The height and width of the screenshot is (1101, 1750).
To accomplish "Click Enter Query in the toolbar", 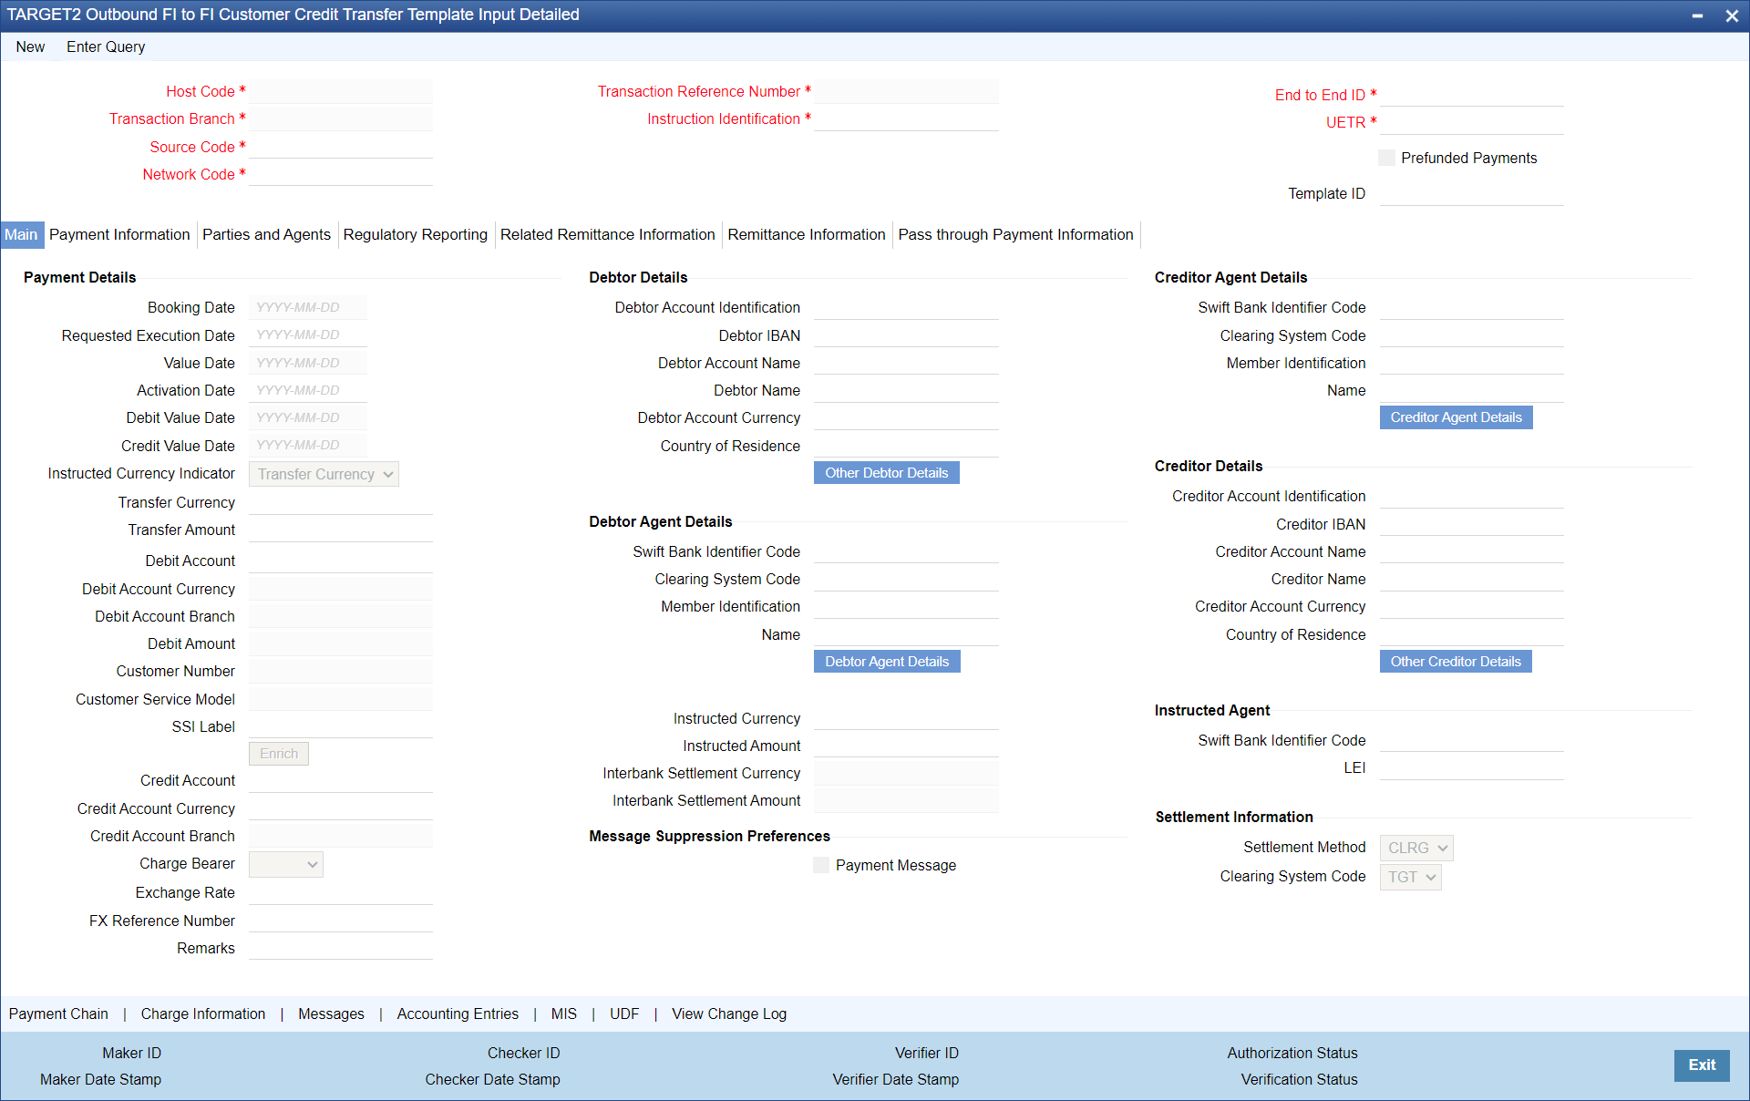I will [x=106, y=46].
